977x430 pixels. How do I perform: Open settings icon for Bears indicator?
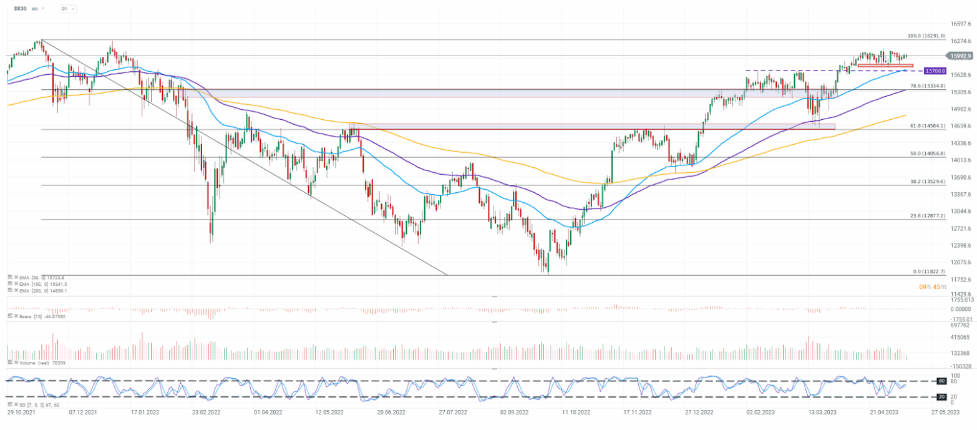tap(9, 316)
